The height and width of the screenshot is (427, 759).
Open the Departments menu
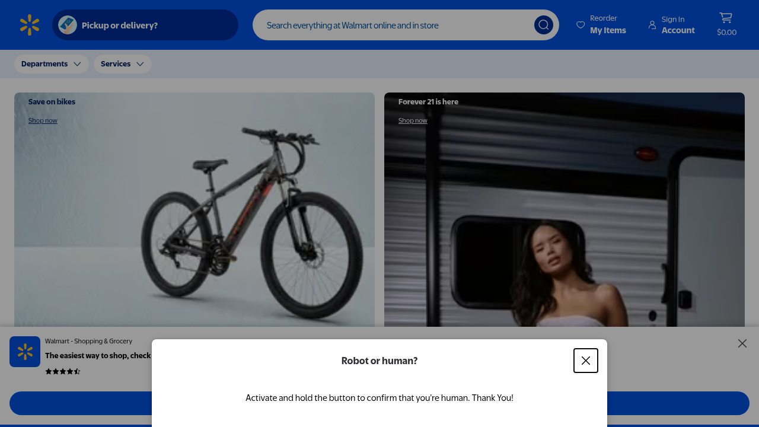52,63
